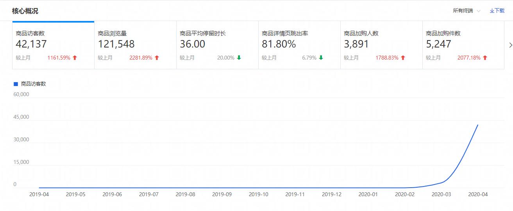Select the 商品访客数 metric card
This screenshot has width=513, height=211.
(53, 45)
